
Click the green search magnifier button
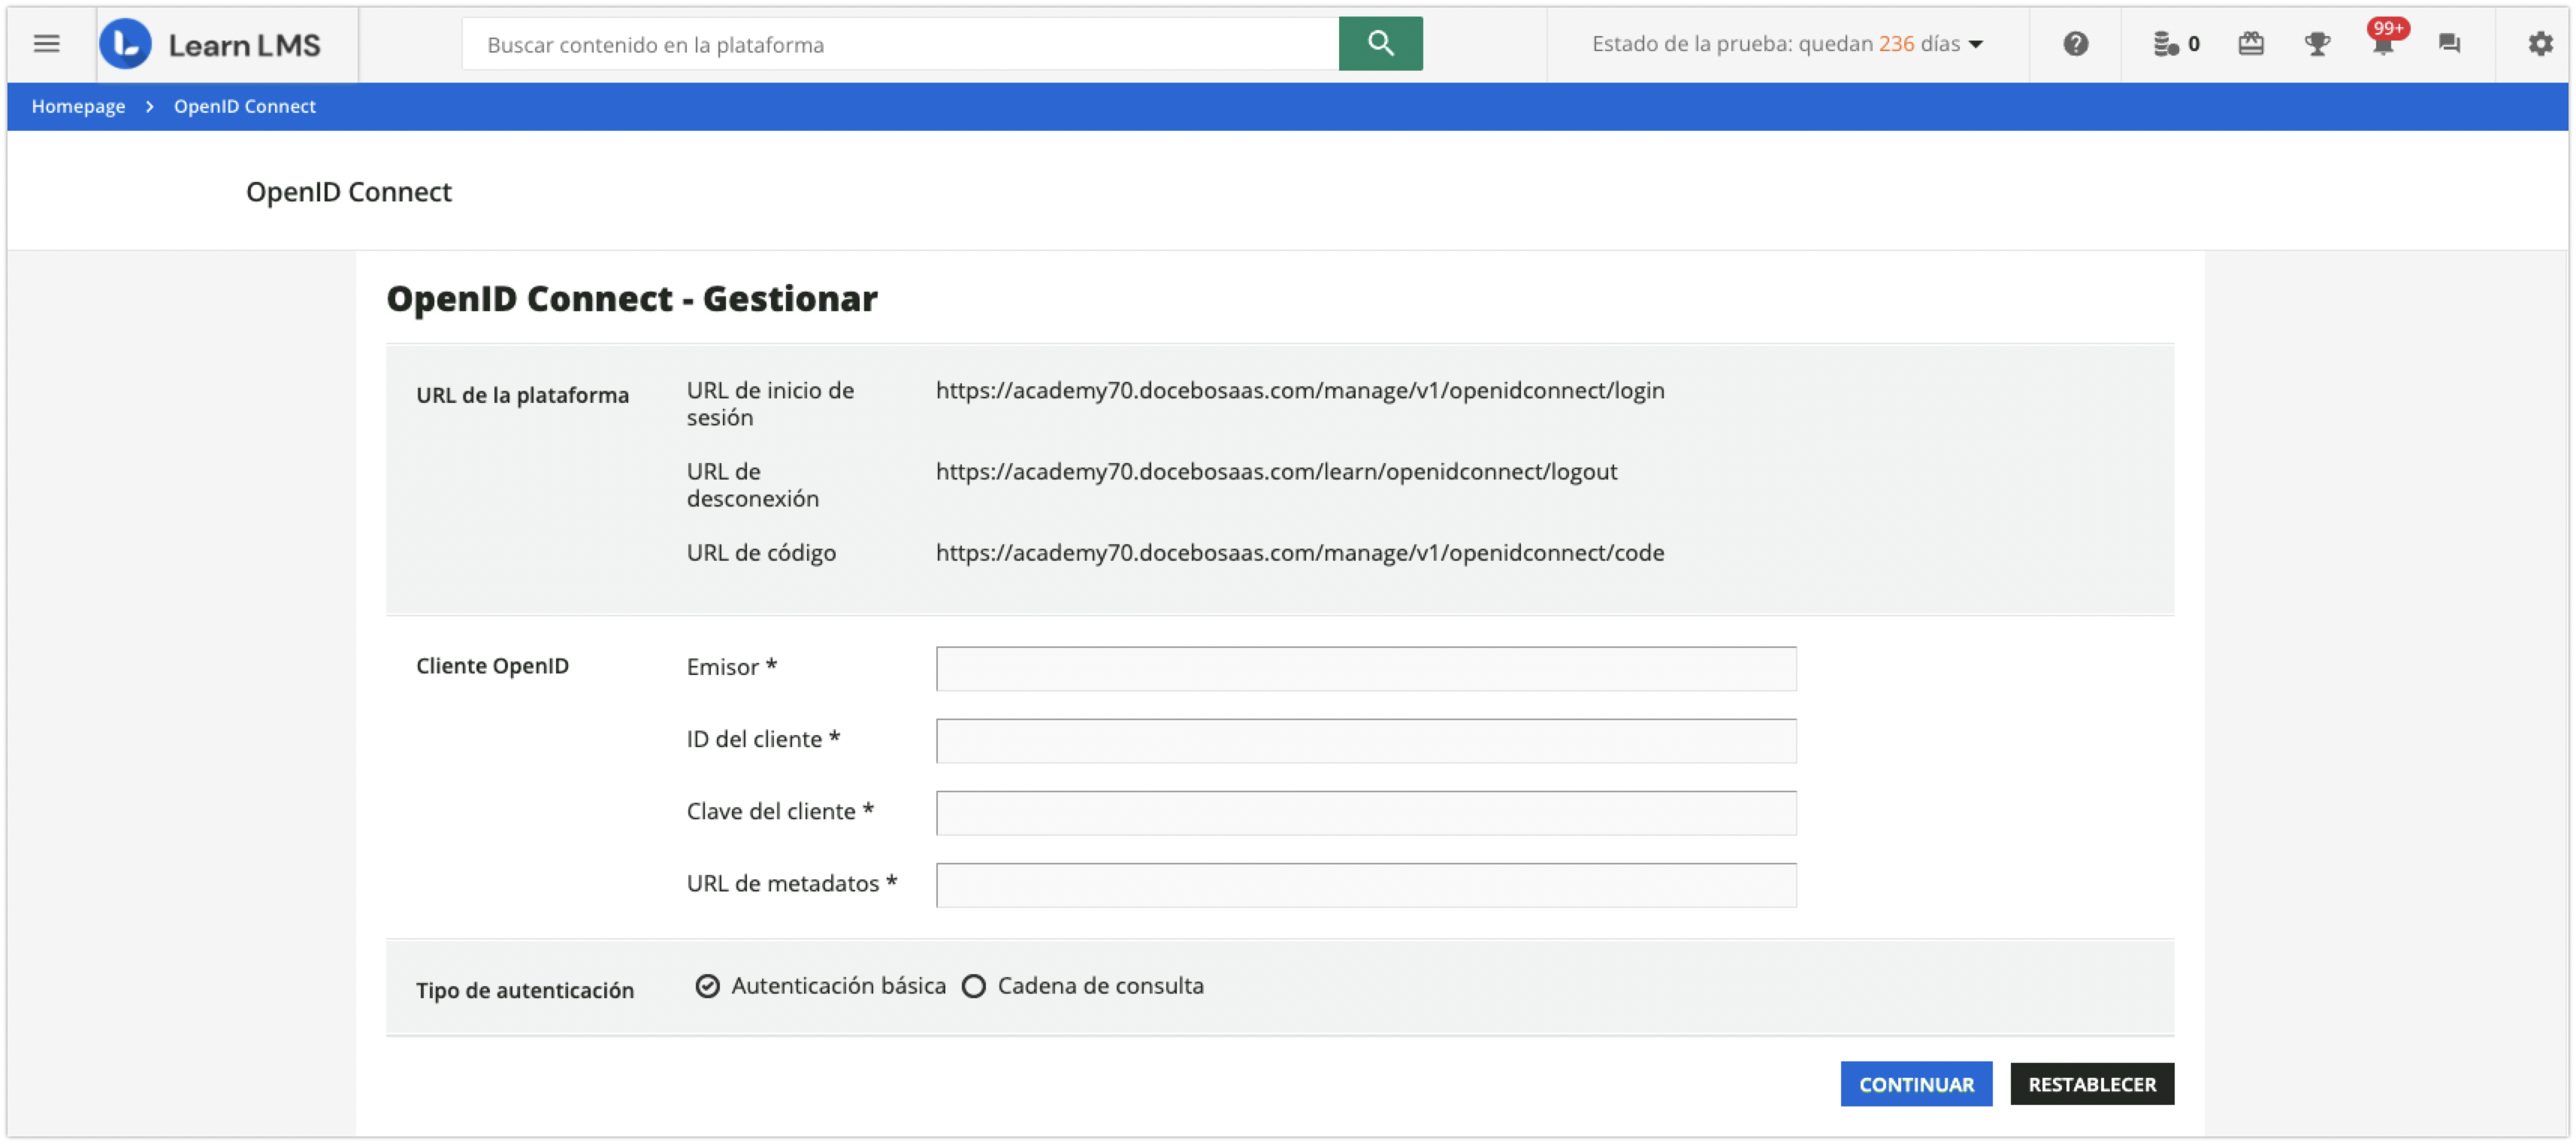[x=1380, y=44]
